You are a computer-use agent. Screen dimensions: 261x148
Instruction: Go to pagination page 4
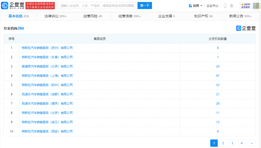[x=241, y=143]
